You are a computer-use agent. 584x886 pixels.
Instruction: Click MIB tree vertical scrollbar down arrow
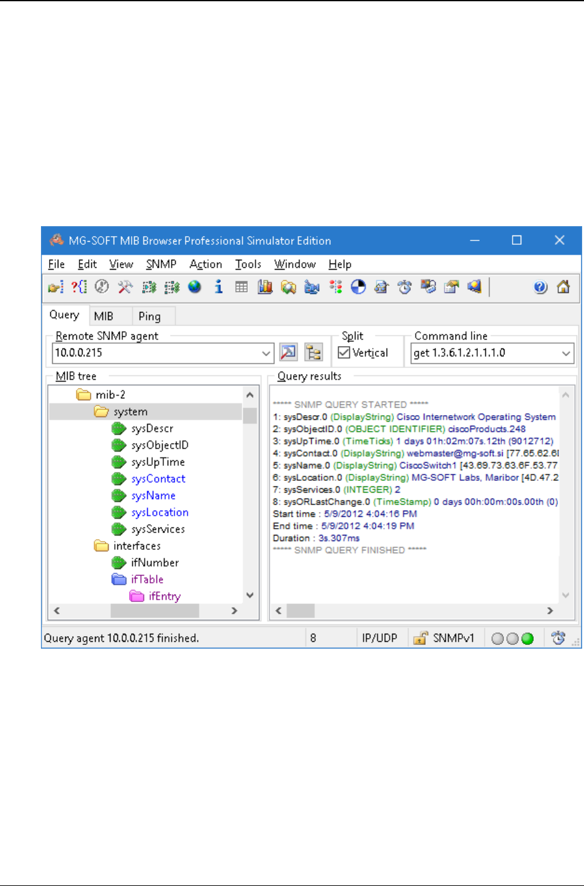pos(249,595)
